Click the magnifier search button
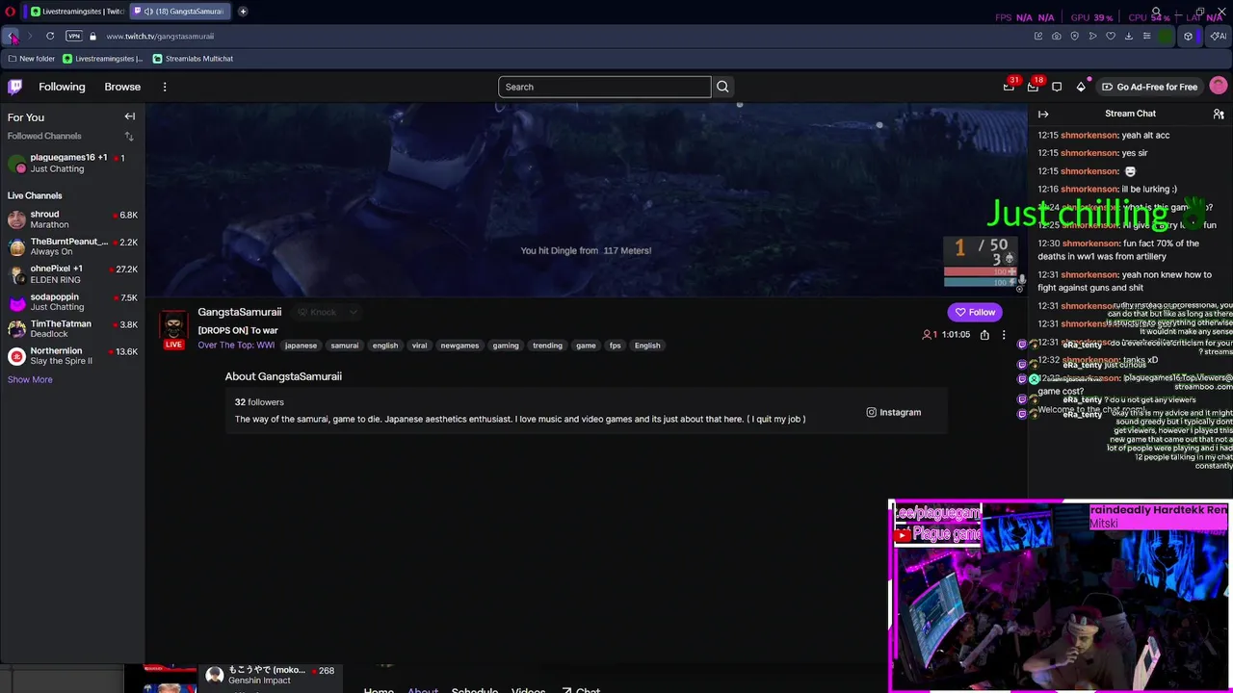This screenshot has width=1233, height=693. point(722,87)
